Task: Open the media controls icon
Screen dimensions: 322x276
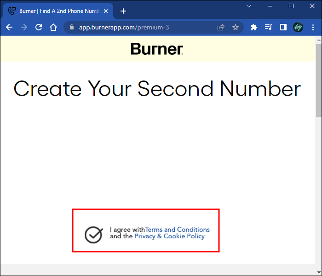Action: 268,27
